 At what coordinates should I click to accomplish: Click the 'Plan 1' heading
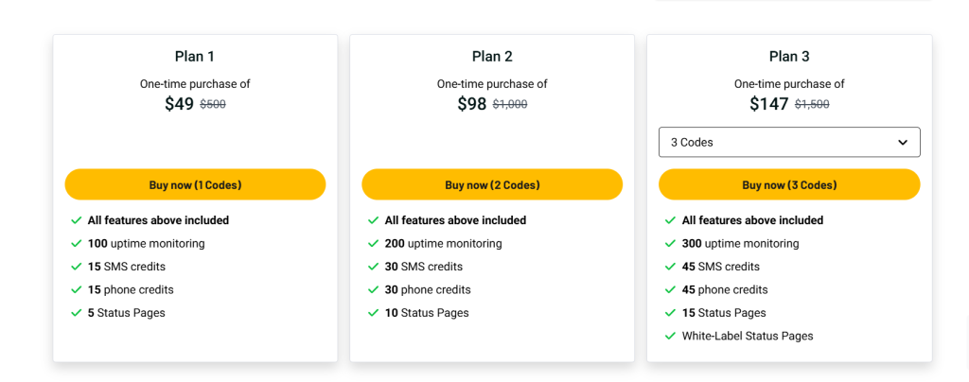195,57
